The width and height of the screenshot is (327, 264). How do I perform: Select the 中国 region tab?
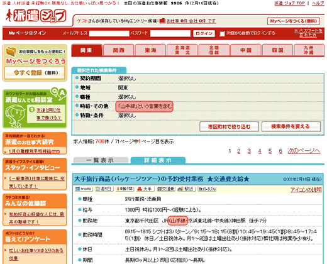click(x=246, y=50)
